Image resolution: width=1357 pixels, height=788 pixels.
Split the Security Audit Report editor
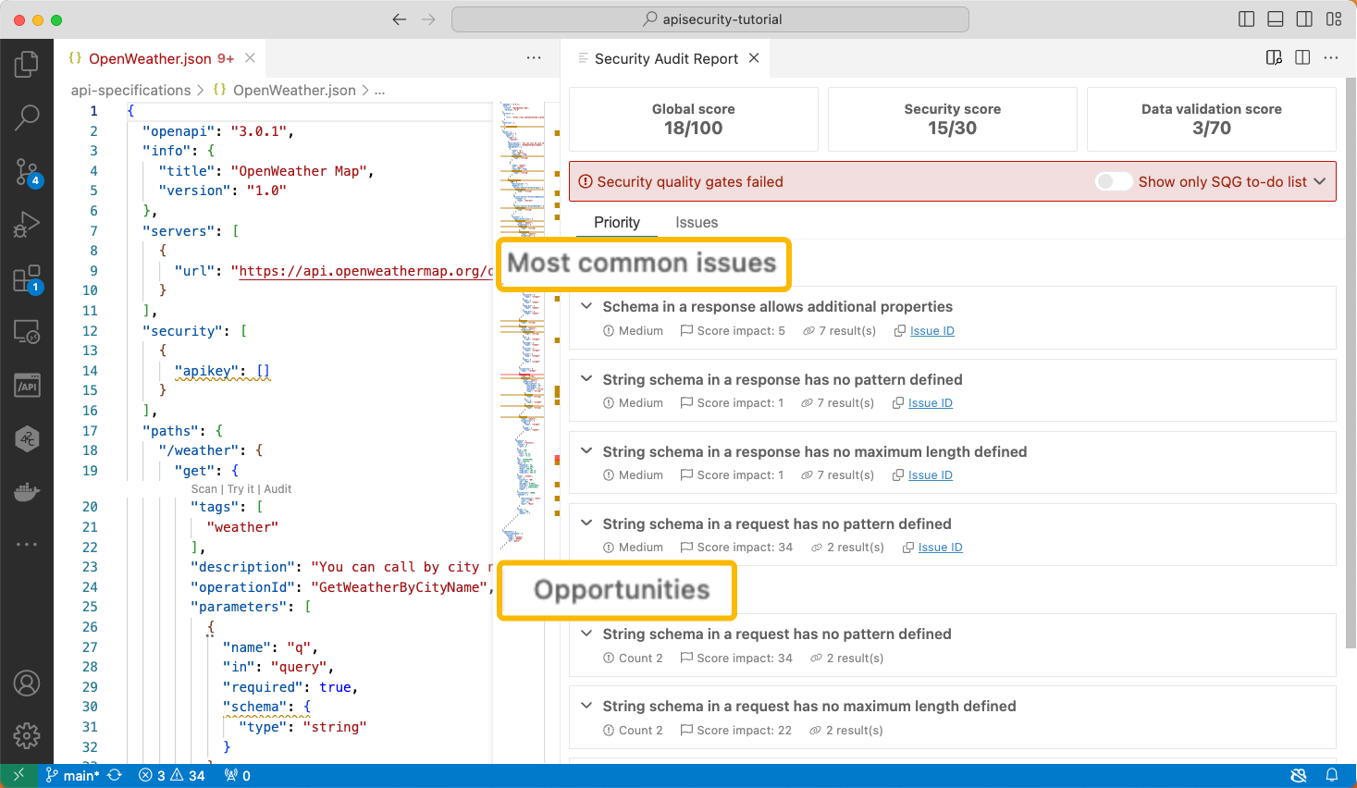click(x=1302, y=58)
